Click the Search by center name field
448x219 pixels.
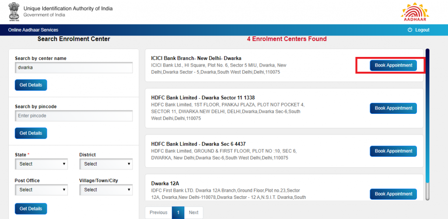73,68
